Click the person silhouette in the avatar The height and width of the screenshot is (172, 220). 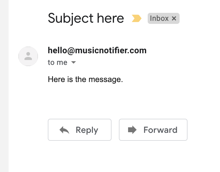click(28, 56)
